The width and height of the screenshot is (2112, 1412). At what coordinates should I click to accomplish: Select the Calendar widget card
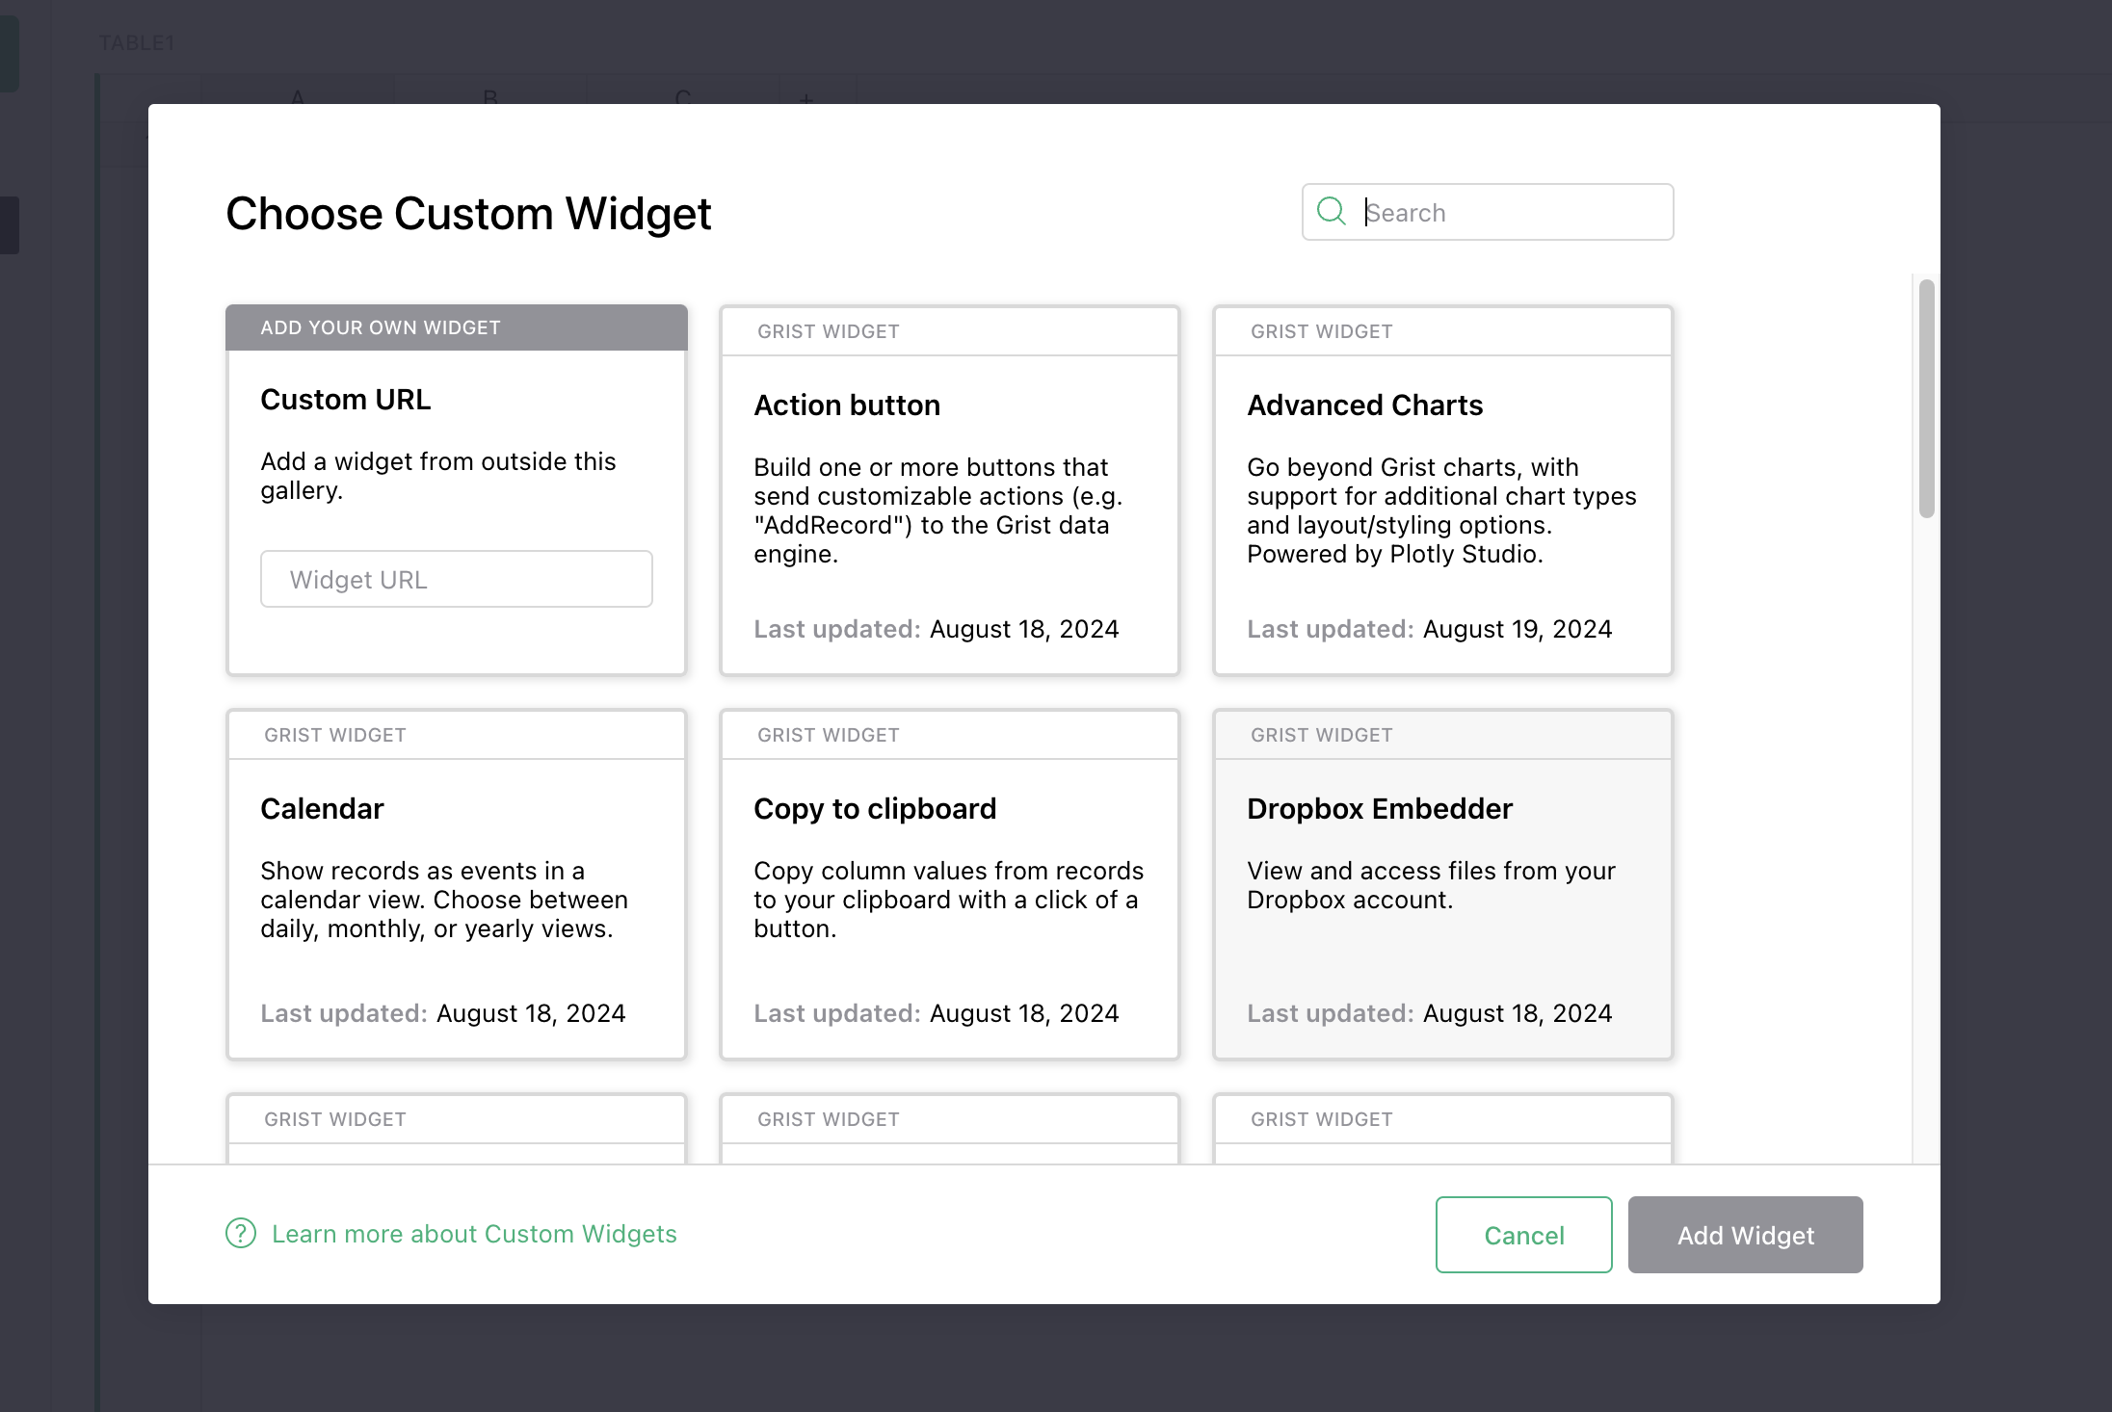point(456,886)
